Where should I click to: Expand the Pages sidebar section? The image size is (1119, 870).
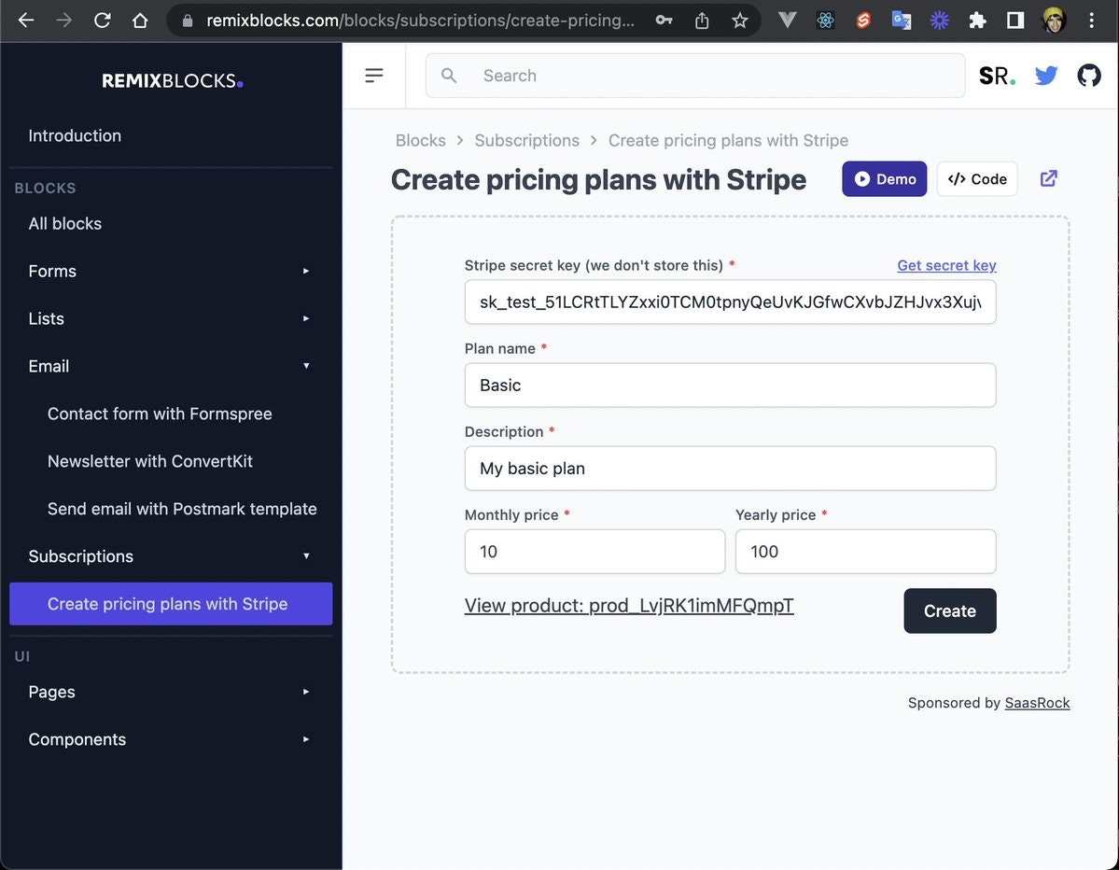(171, 692)
